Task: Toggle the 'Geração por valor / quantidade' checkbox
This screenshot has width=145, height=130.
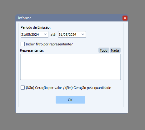Action: (x=22, y=88)
